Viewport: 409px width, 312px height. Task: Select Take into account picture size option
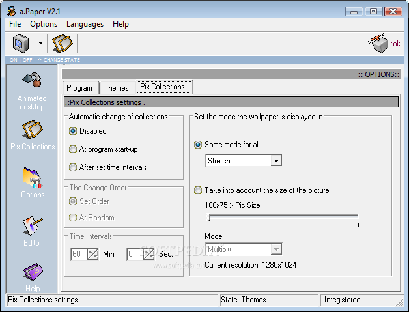(261, 190)
